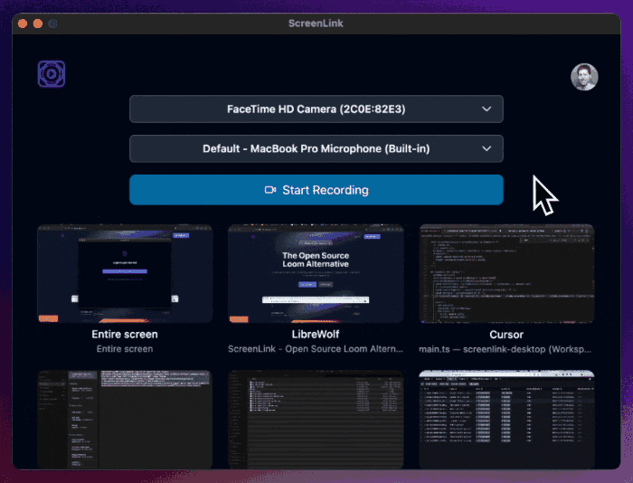
Task: Minimize the ScreenLink window
Action: pyautogui.click(x=38, y=24)
